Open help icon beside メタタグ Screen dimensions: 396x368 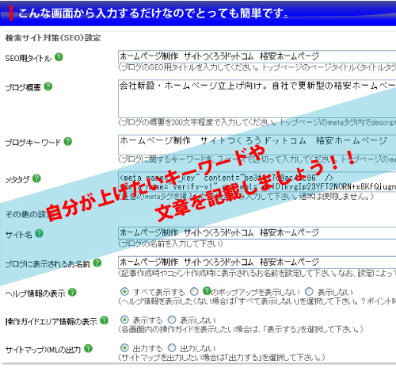pos(36,178)
